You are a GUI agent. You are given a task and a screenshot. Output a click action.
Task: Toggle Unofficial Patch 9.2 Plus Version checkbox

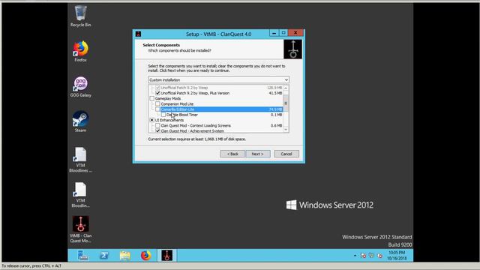[x=158, y=93]
